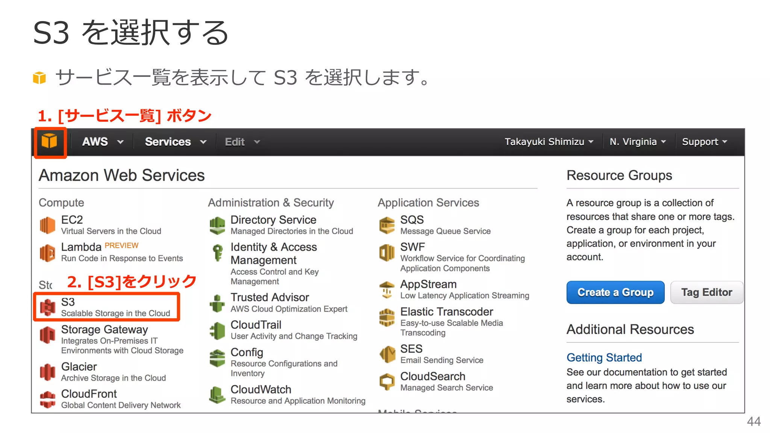Image resolution: width=770 pixels, height=433 pixels.
Task: Open the Config service link
Action: pyautogui.click(x=247, y=353)
